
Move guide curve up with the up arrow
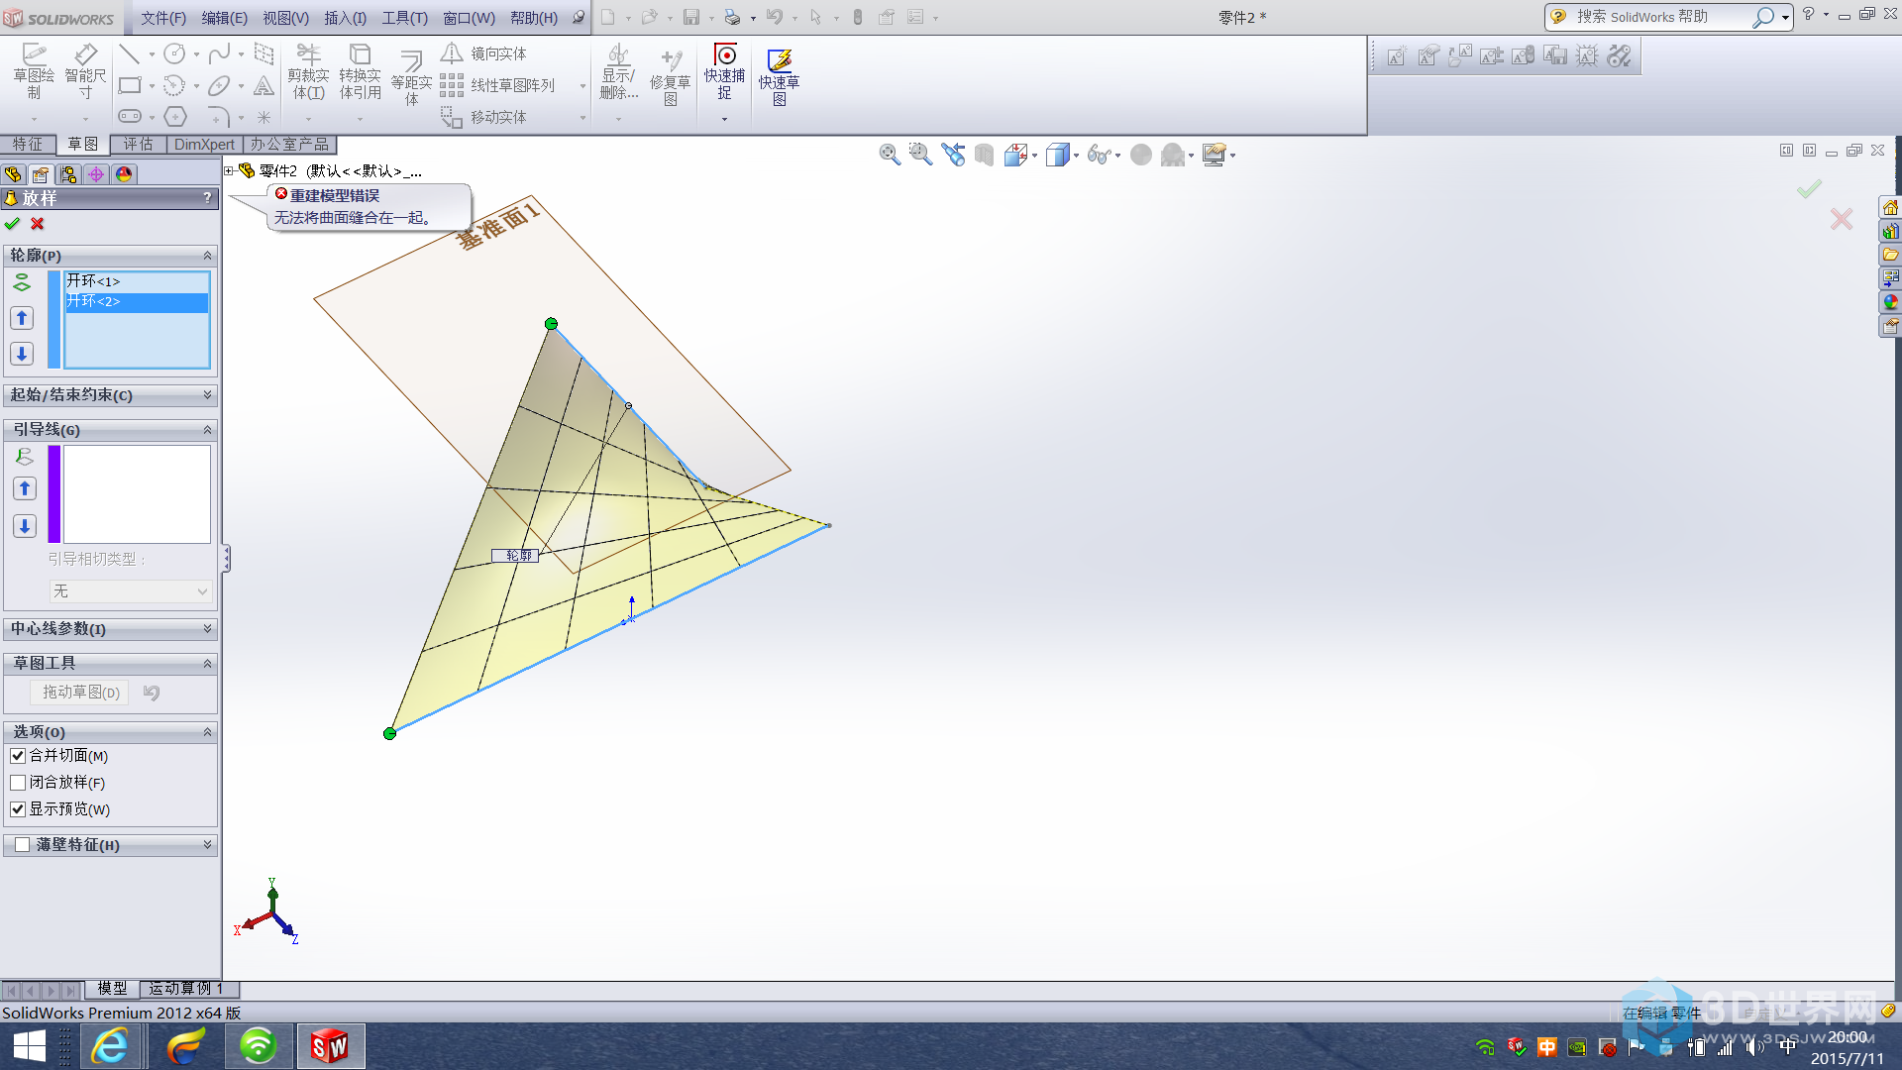click(x=25, y=488)
